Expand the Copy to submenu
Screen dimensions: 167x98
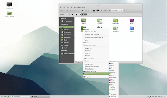point(96,53)
